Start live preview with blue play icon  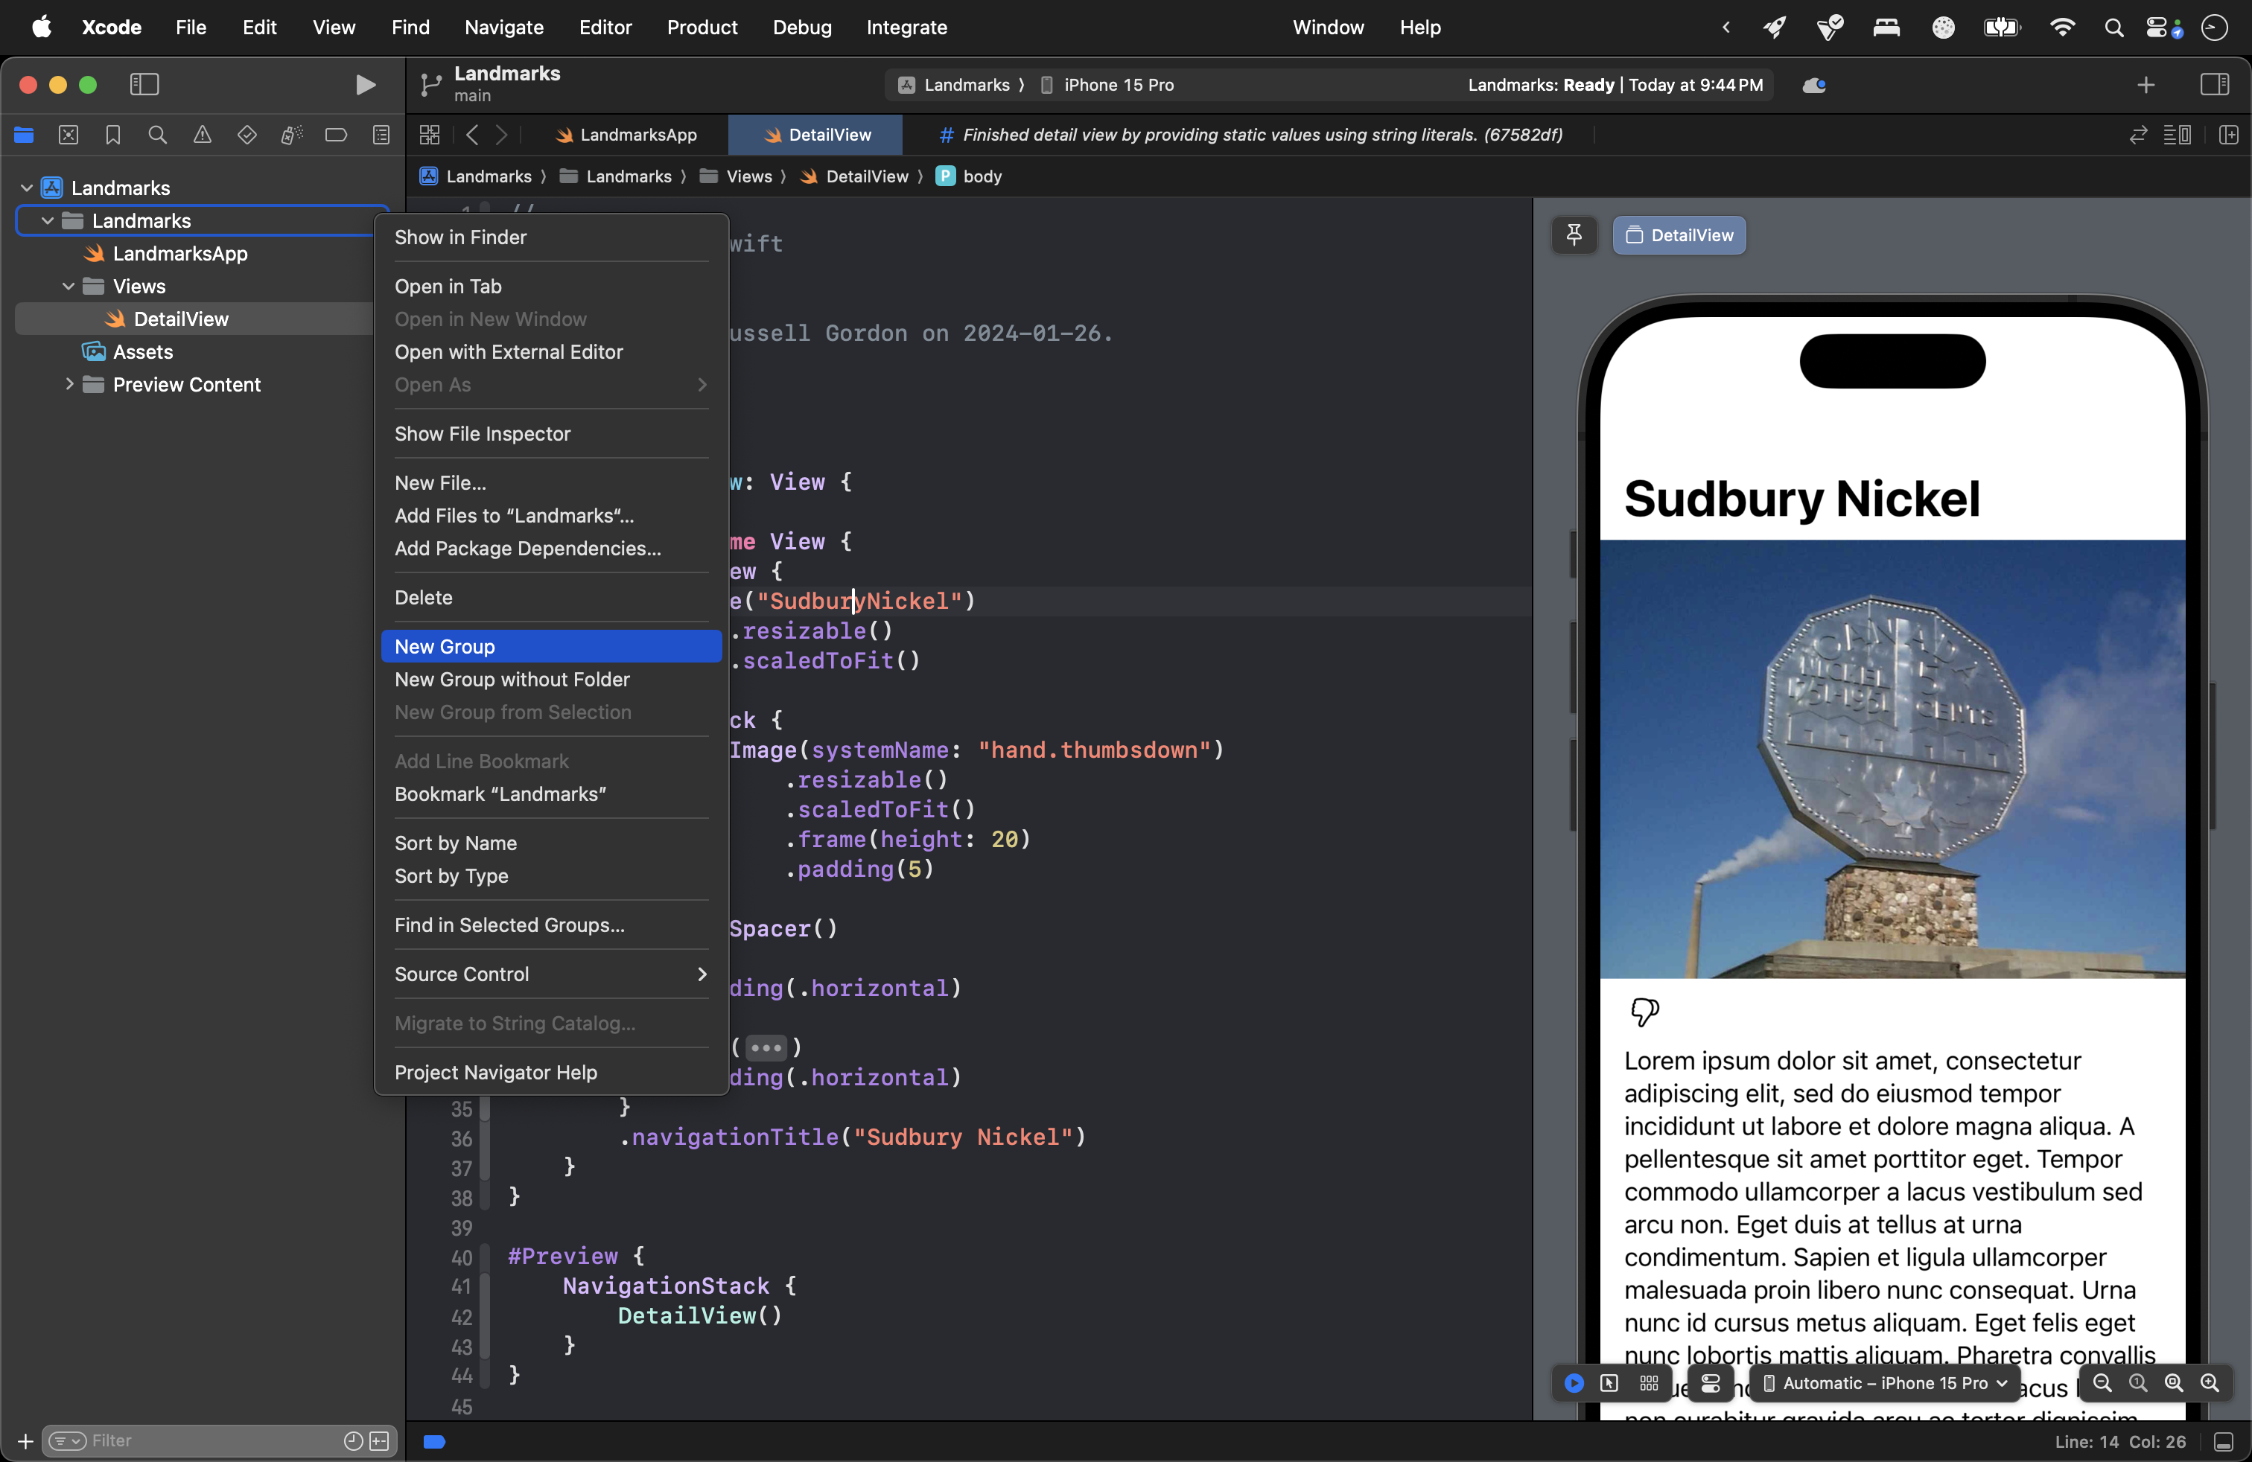tap(1574, 1382)
